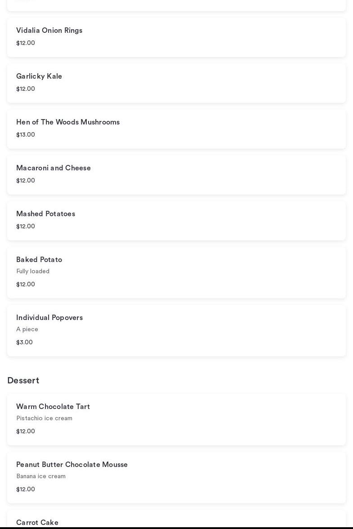
Task: Click the Dessert section heading
Action: [23, 381]
